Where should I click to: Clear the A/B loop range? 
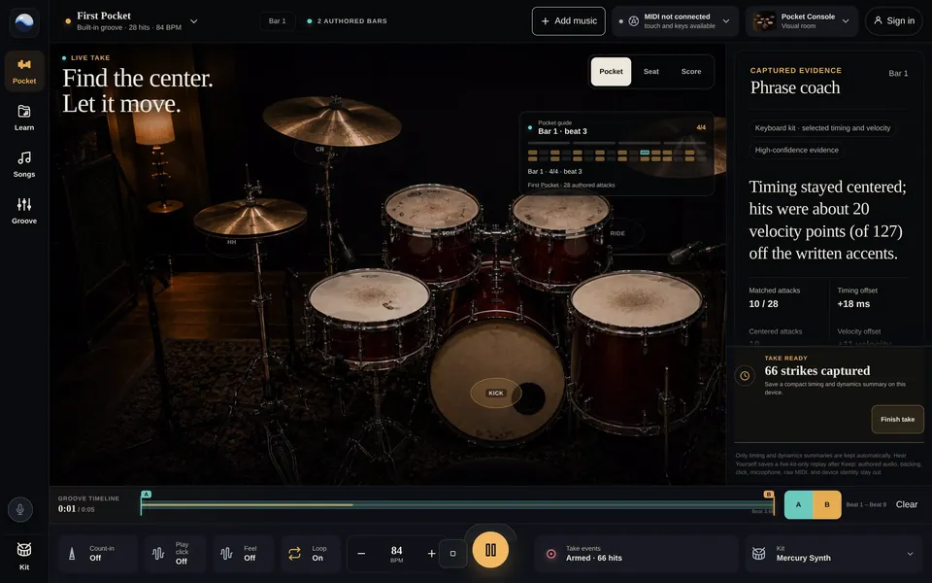click(907, 504)
